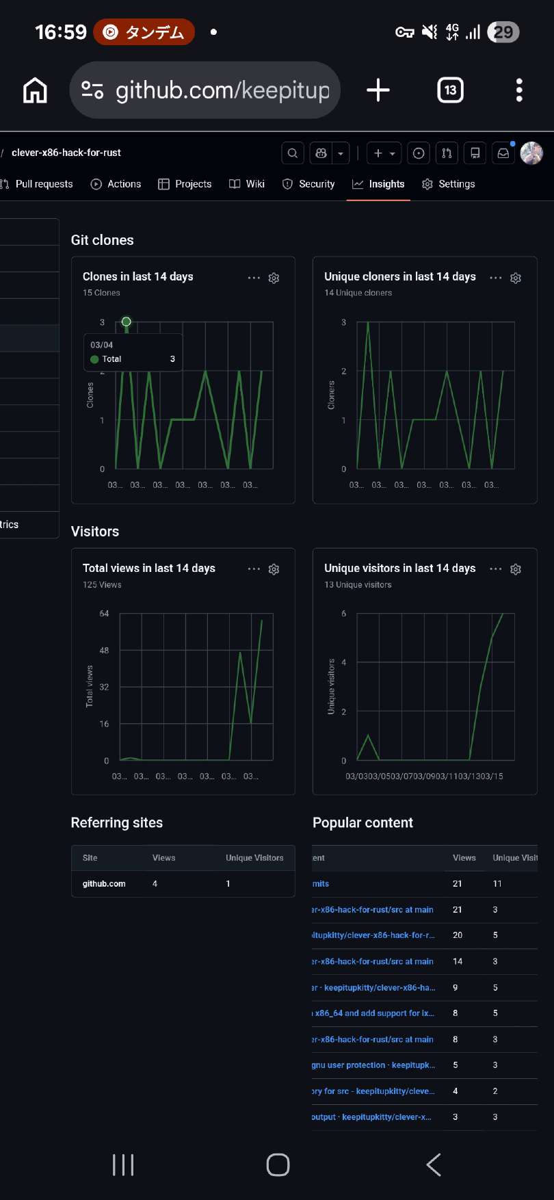Open Copilot chat icon
Screen dimensions: 554x1200
(x=321, y=153)
